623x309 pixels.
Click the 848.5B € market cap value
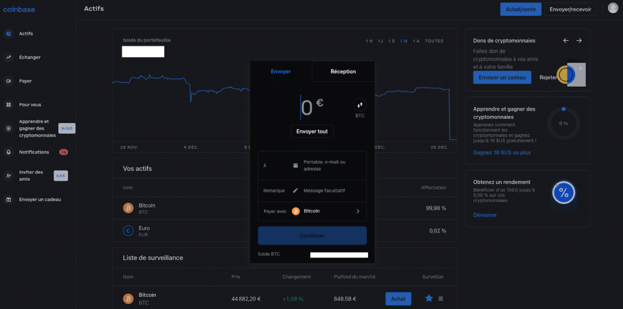point(344,299)
